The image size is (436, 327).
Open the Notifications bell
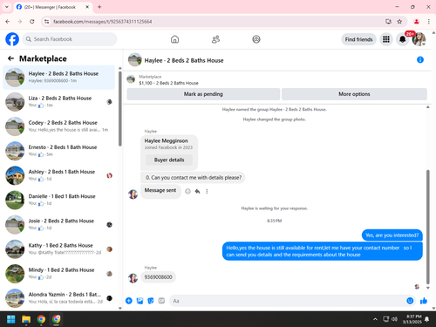[x=402, y=39]
